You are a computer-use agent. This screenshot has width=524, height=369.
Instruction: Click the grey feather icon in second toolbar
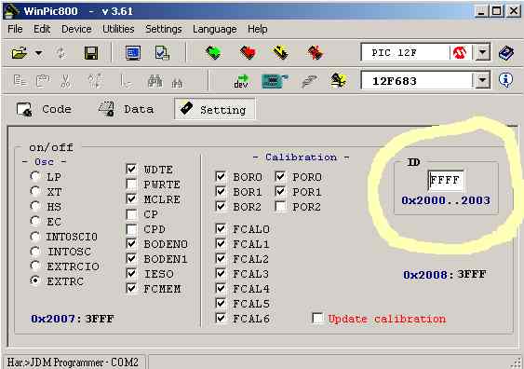[x=309, y=81]
